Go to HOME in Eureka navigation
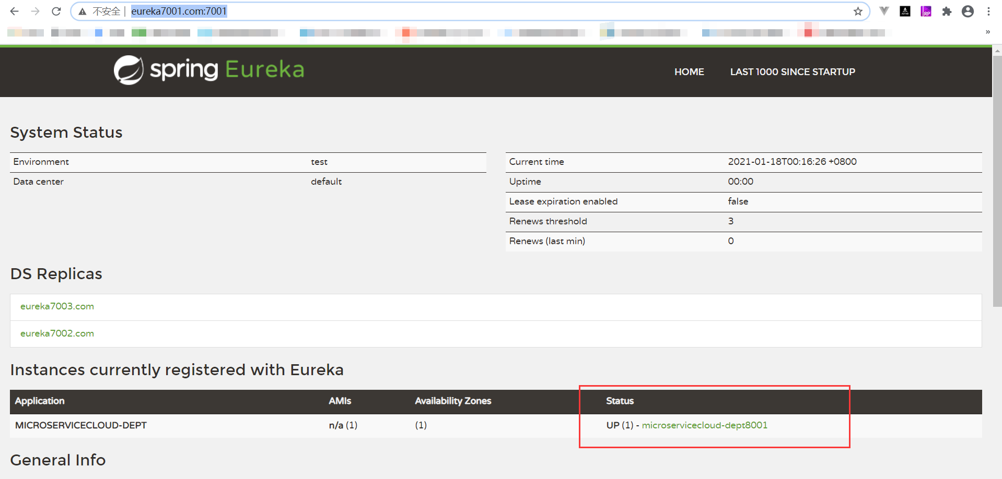This screenshot has height=479, width=1002. coord(689,71)
